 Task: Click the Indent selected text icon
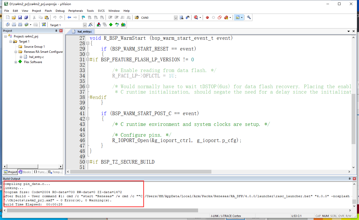coord(110,17)
